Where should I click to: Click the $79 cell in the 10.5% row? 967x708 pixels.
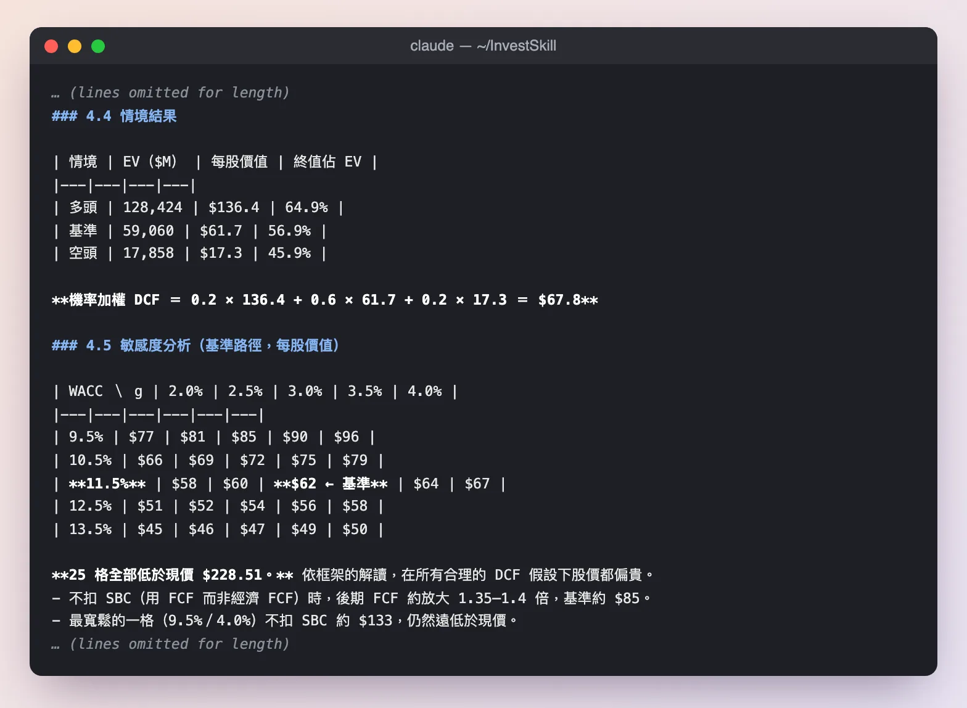(x=355, y=460)
